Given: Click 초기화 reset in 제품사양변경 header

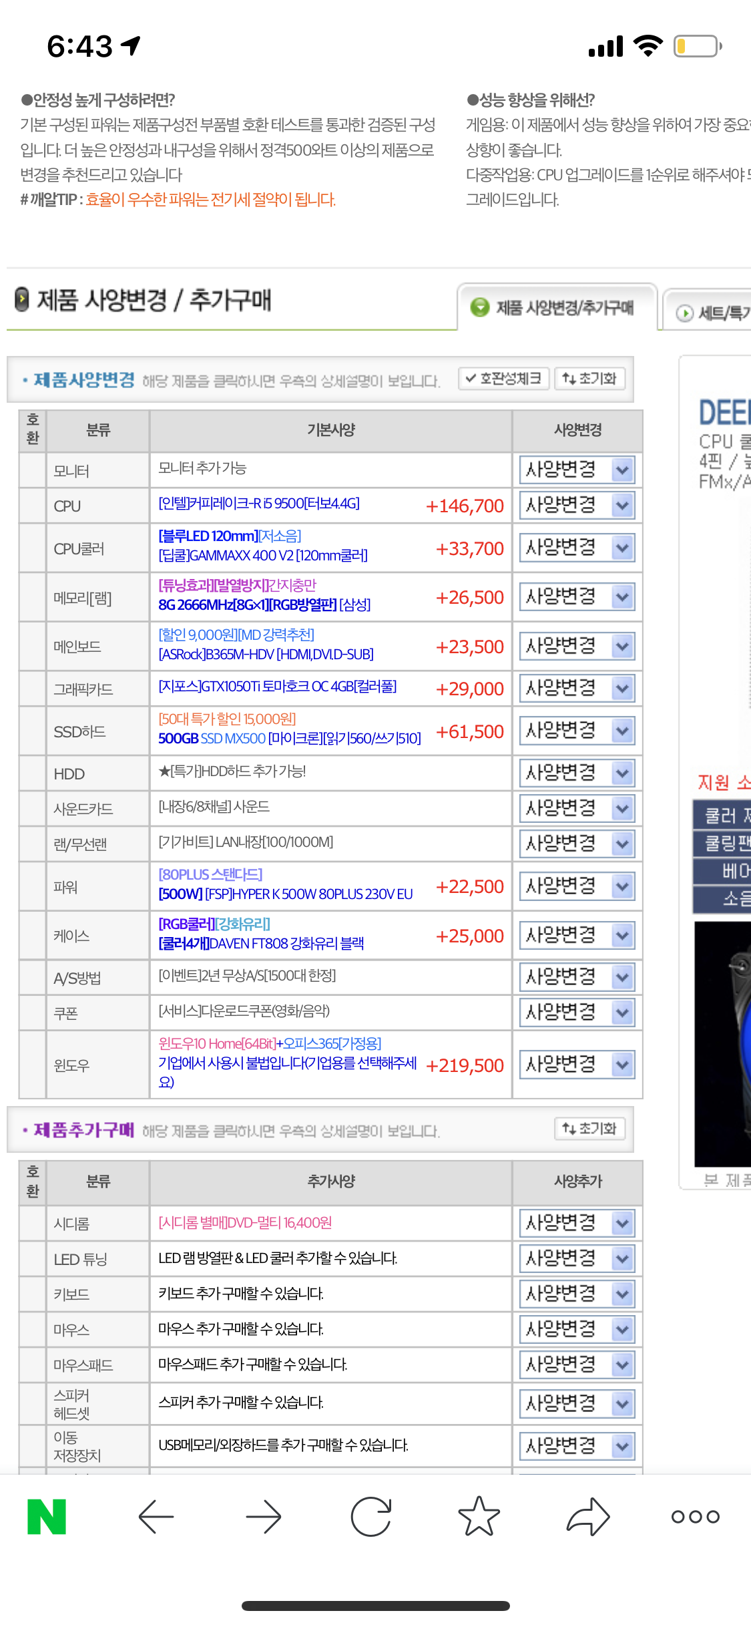Looking at the screenshot, I should tap(589, 379).
